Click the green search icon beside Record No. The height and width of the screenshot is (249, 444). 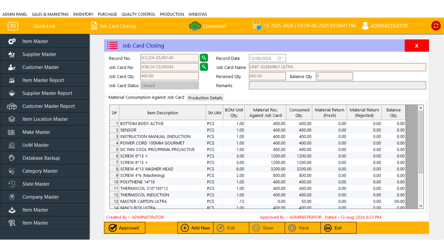[x=204, y=58]
